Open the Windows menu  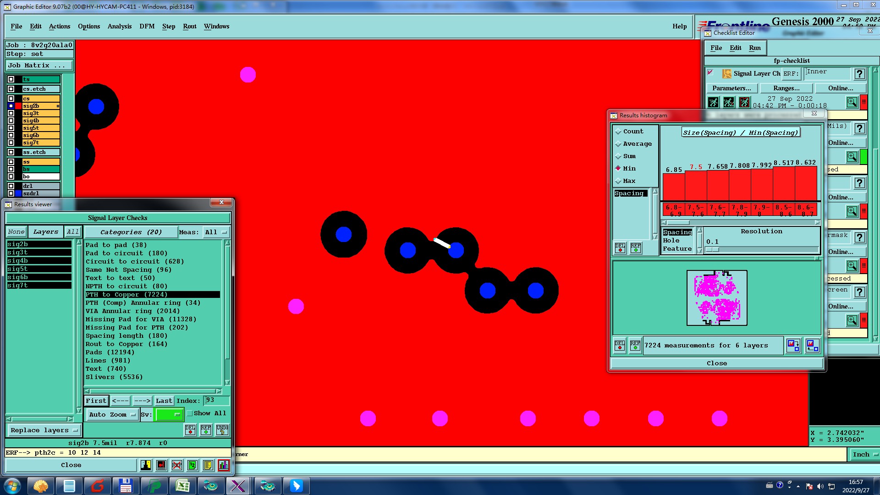(216, 27)
